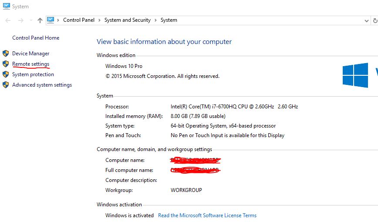Click the 'Workgroup:' label
The width and height of the screenshot is (378, 222).
click(119, 190)
